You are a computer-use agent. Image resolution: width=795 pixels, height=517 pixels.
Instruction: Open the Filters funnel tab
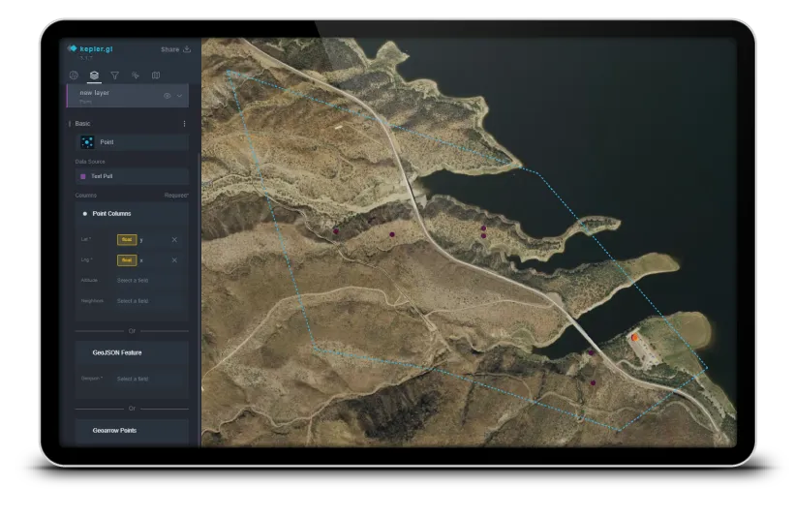click(x=114, y=75)
